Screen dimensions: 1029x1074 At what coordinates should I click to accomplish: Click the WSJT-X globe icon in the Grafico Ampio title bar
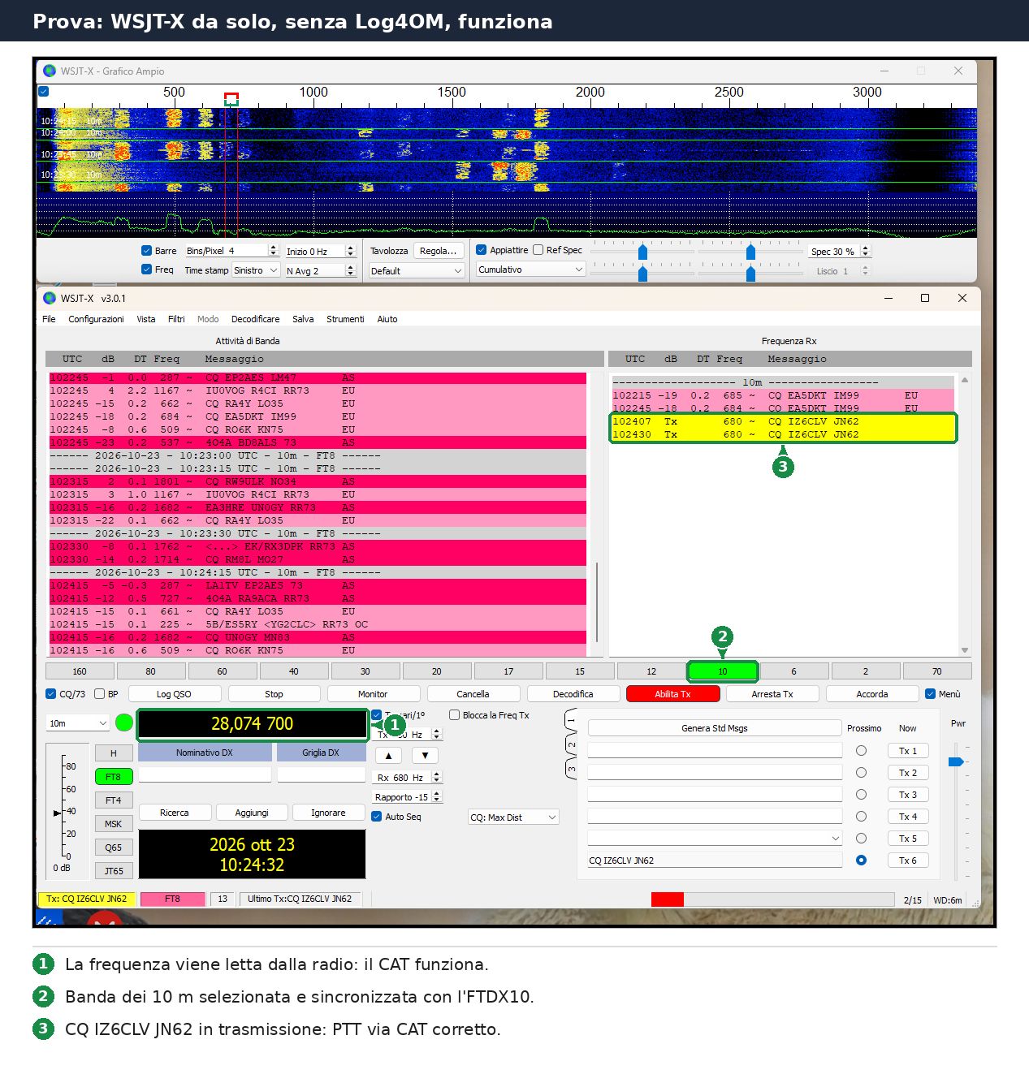50,71
